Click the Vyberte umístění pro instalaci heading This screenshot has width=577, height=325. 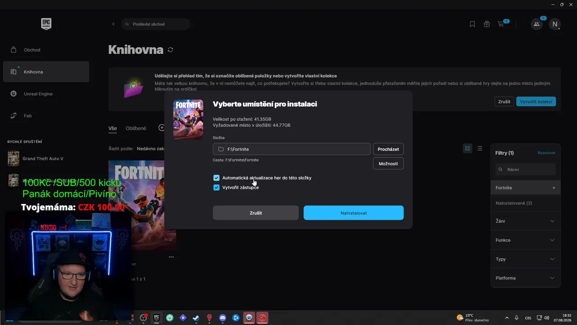[265, 104]
